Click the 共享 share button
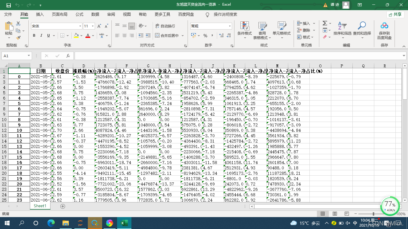 (395, 14)
